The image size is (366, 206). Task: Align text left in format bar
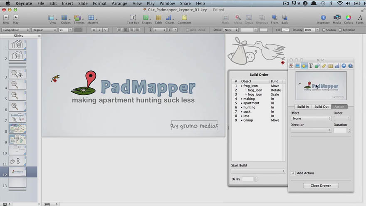(120, 30)
